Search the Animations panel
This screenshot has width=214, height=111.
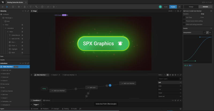pos(25,63)
